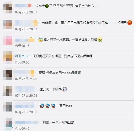The width and height of the screenshot is (134, 131).
Task: Click the crying emoji after 大品牌
Action: (x=100, y=40)
